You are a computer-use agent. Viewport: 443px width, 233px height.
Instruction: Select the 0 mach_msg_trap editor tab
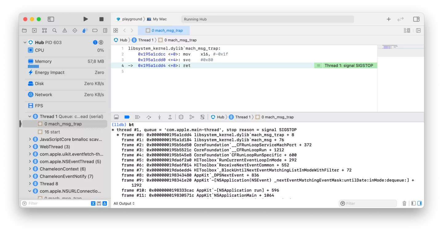164,30
